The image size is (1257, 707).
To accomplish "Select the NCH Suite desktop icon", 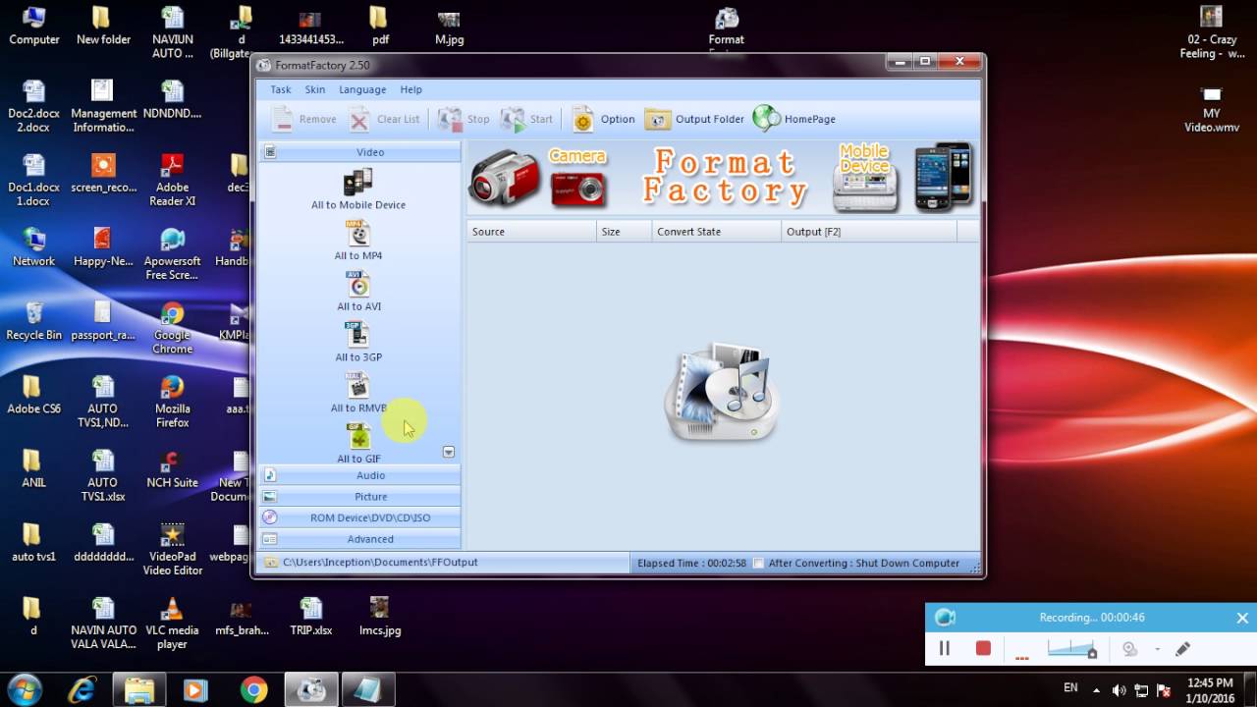I will (x=173, y=468).
